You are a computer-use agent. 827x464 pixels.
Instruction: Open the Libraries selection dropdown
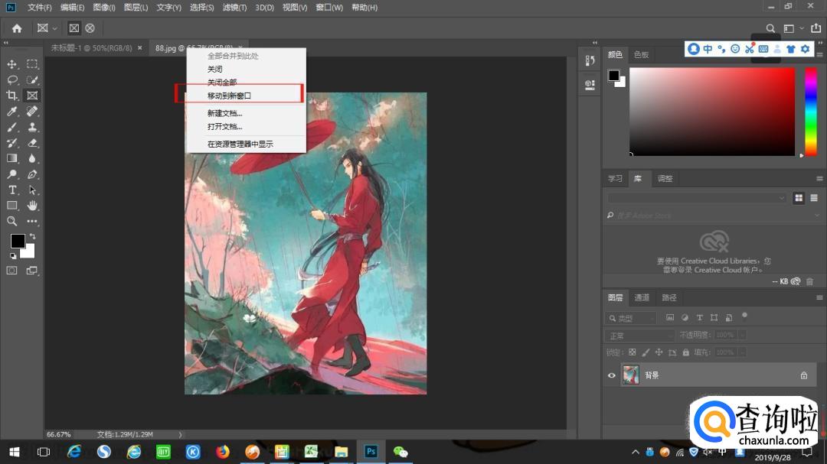point(697,198)
